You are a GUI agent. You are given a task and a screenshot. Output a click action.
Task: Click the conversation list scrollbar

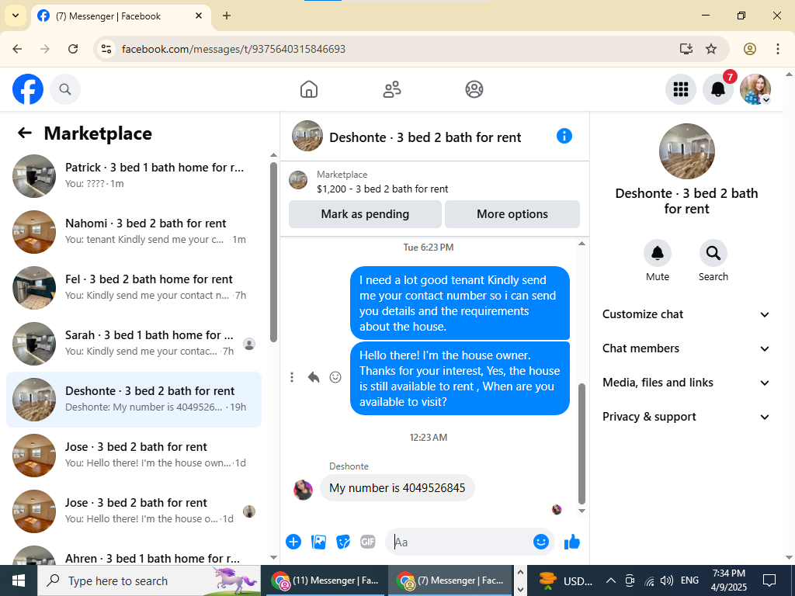(274, 252)
